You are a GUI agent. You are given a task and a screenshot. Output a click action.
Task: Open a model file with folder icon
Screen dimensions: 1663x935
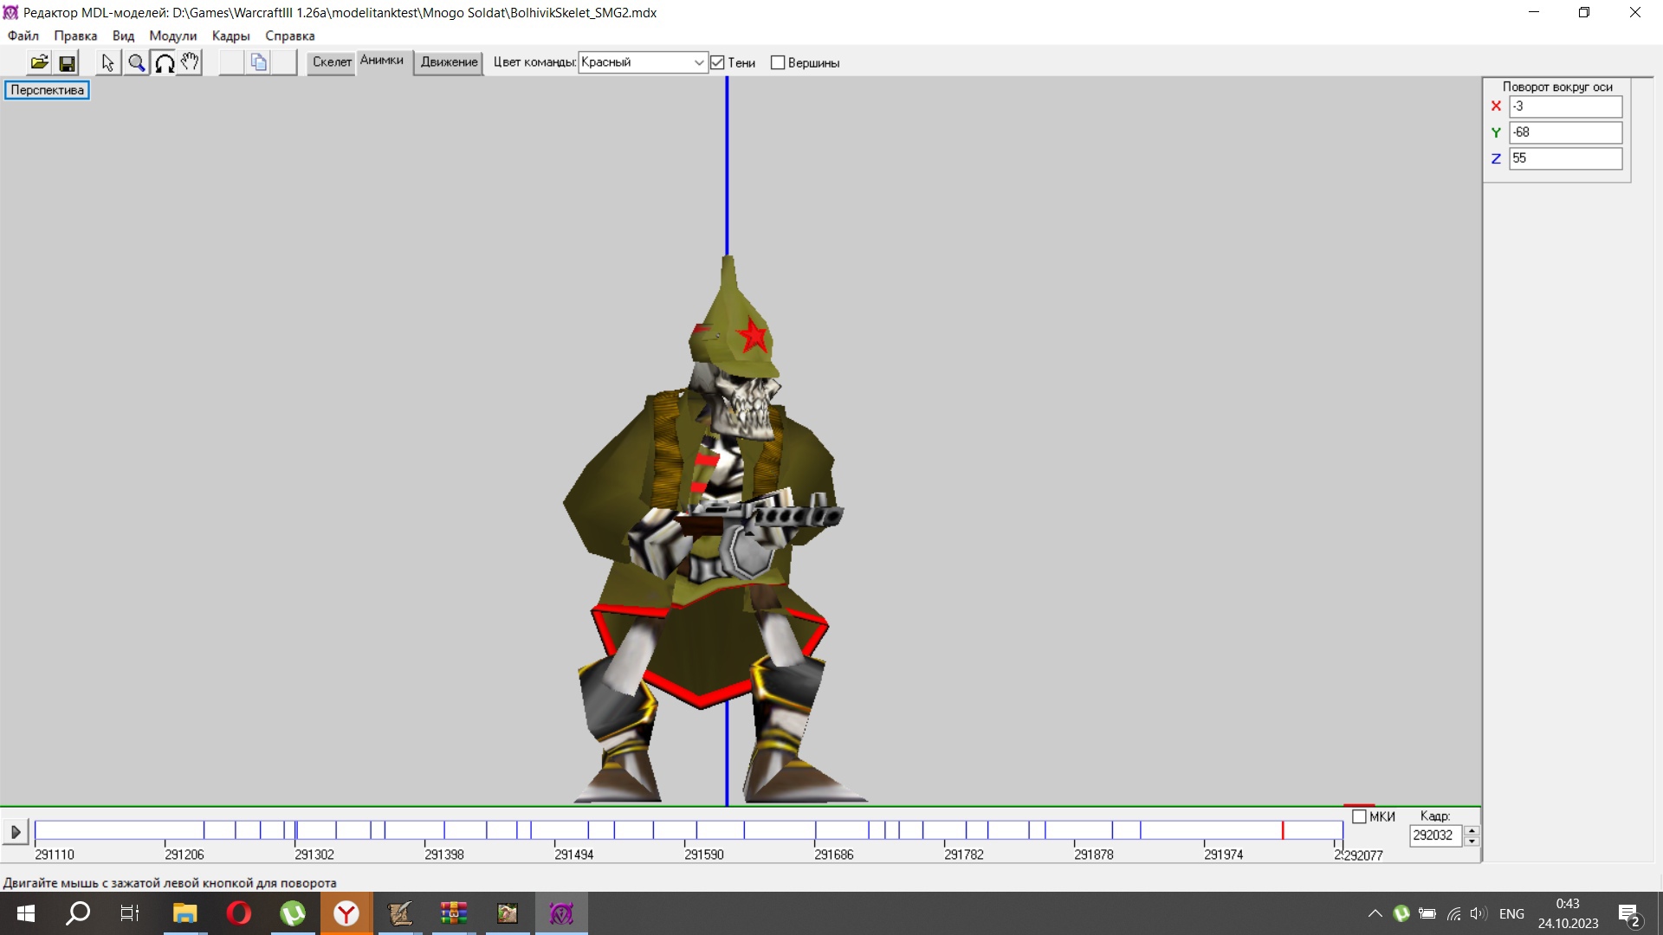pyautogui.click(x=39, y=62)
